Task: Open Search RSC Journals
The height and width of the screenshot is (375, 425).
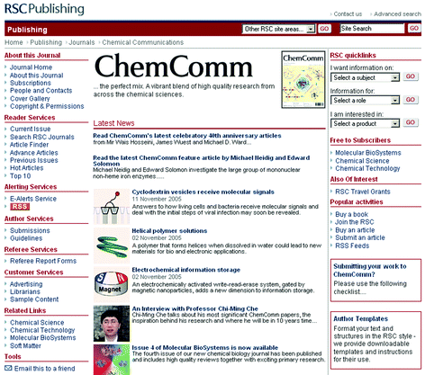Action: click(x=42, y=137)
